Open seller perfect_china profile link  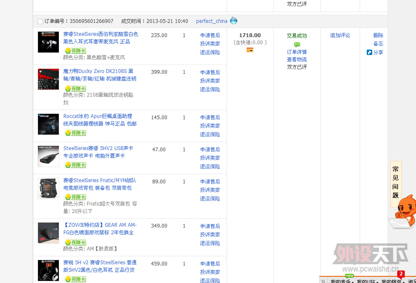212,21
